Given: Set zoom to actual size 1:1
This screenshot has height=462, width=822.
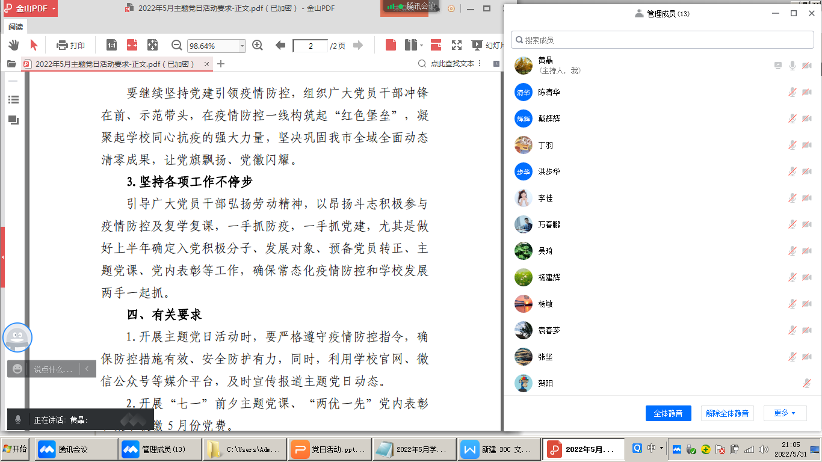Looking at the screenshot, I should (x=111, y=45).
